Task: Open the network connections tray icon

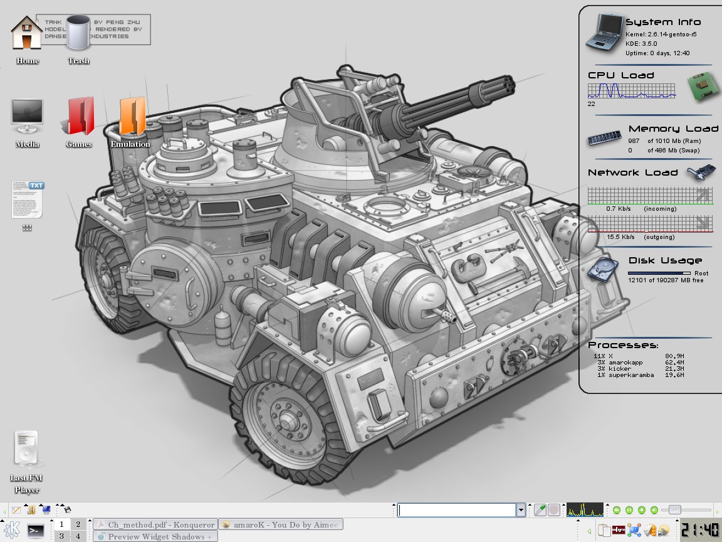Action: pos(634,531)
